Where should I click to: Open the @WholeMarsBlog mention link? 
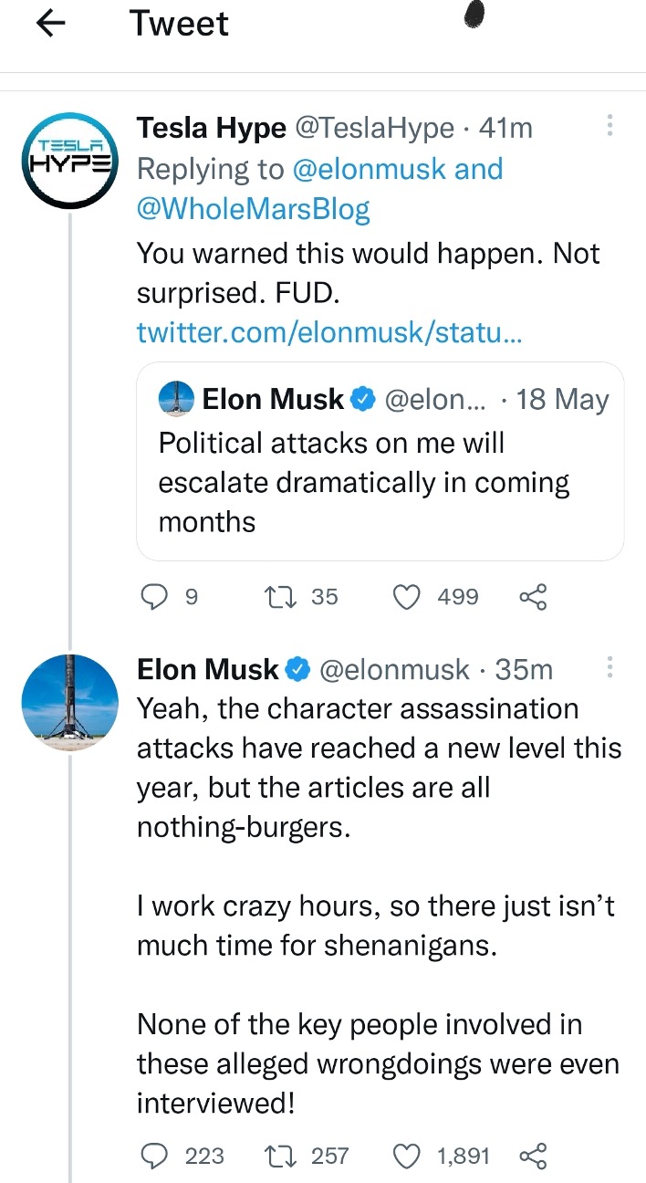click(x=253, y=210)
